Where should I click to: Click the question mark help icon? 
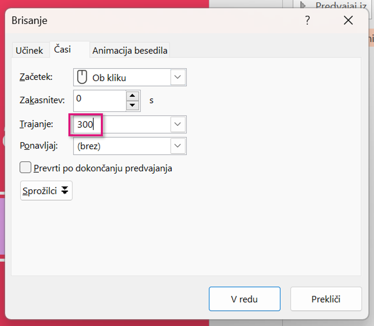(307, 20)
